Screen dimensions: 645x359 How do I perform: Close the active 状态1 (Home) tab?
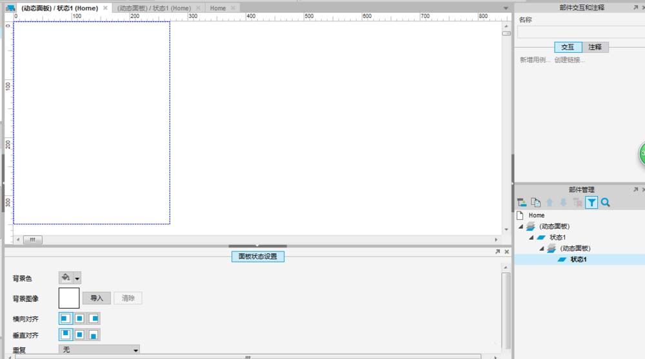click(x=105, y=8)
